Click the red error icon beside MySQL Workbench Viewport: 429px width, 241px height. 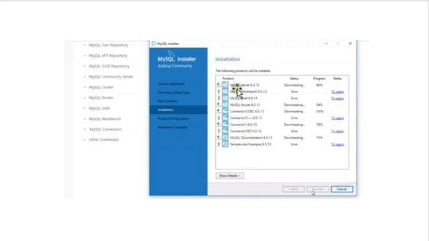[219, 92]
